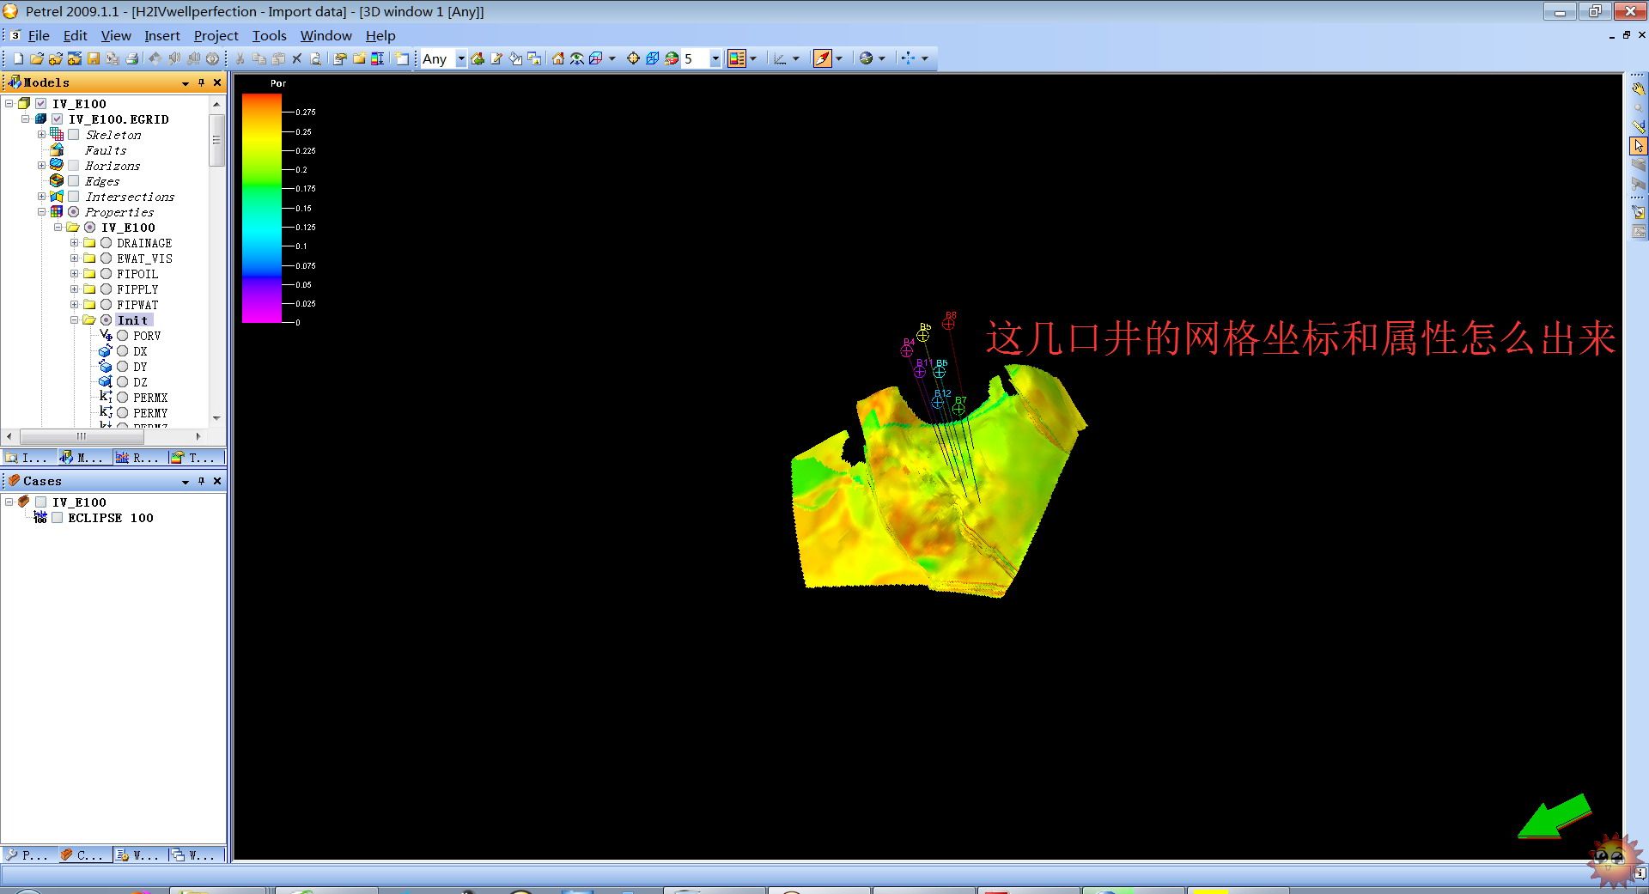Image resolution: width=1649 pixels, height=894 pixels.
Task: Click the axis icon in toolbar
Action: coord(780,58)
